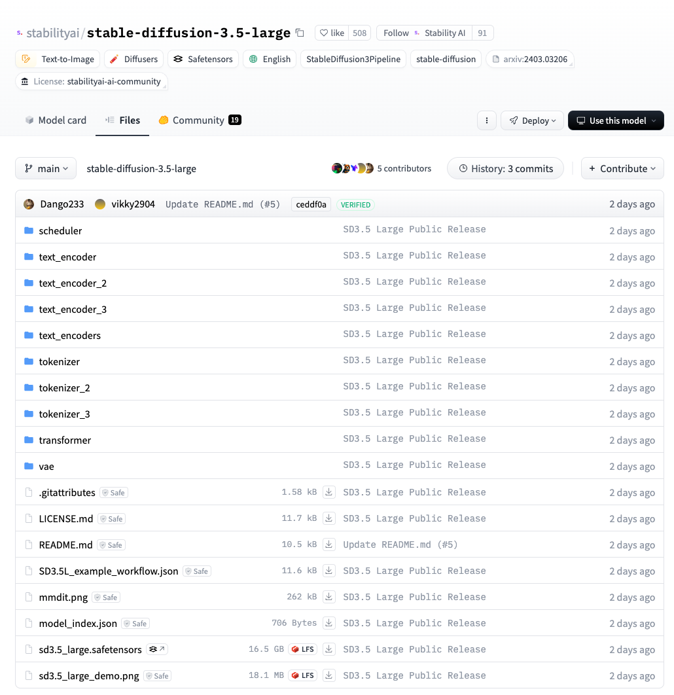674x695 pixels.
Task: Open the transformer folder
Action: [65, 440]
